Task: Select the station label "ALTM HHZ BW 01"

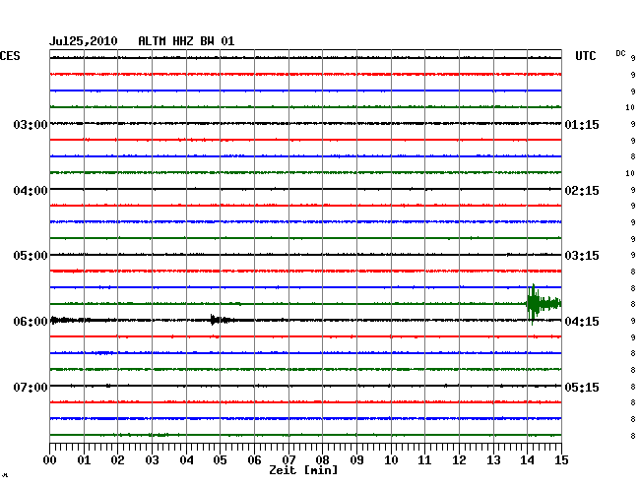Action: tap(186, 41)
